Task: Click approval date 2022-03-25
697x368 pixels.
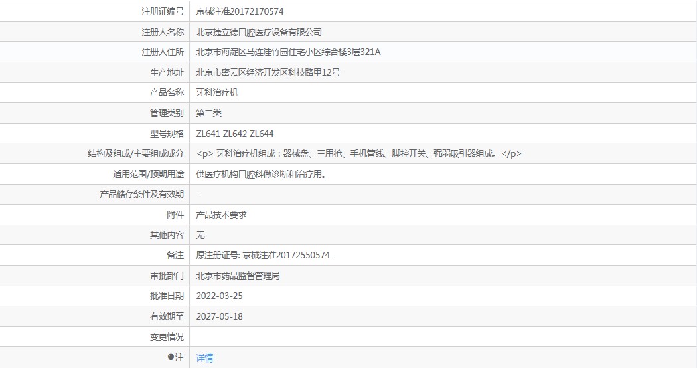Action: [x=220, y=296]
